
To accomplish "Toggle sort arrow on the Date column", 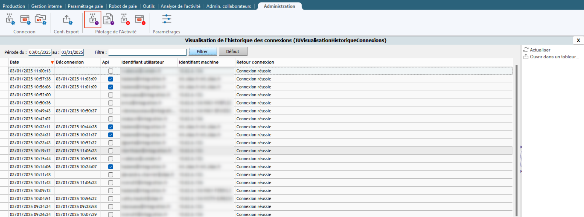I will [52, 62].
